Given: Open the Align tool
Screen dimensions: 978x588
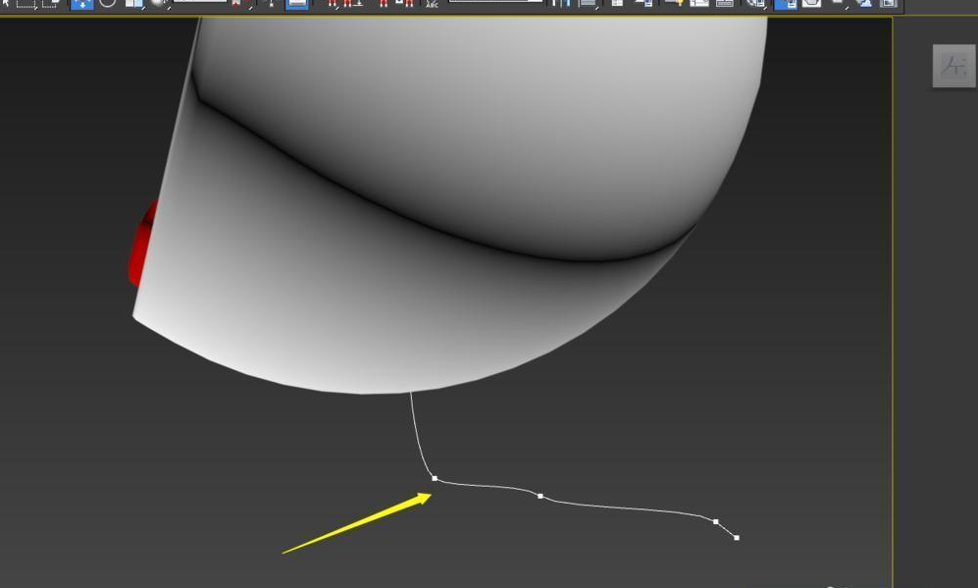Looking at the screenshot, I should click(x=588, y=3).
